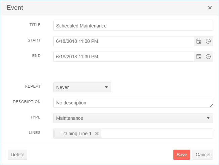Viewport: 219px width, 165px height.
Task: Open the Start date calendar picker
Action: point(199,41)
